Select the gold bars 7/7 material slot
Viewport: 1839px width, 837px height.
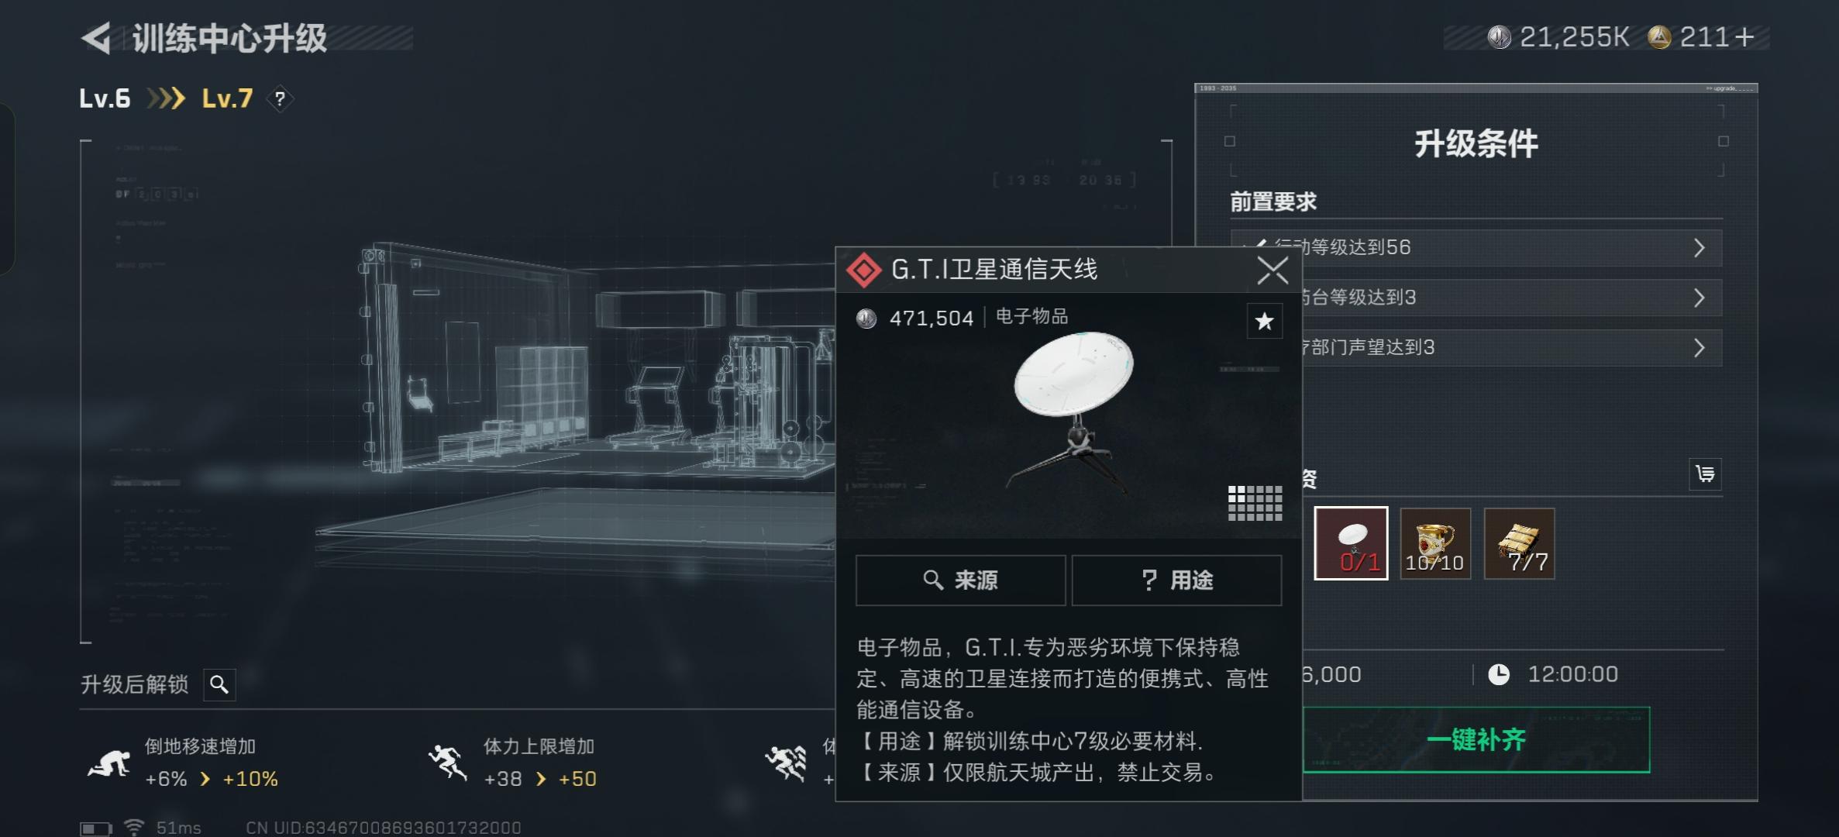(x=1519, y=543)
